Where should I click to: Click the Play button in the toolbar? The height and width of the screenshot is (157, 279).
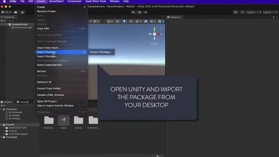(133, 12)
